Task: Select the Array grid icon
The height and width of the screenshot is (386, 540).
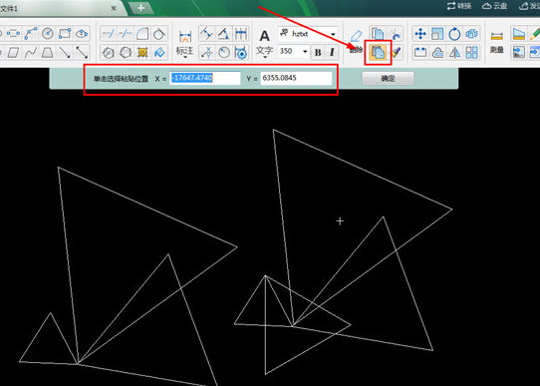Action: (x=472, y=53)
